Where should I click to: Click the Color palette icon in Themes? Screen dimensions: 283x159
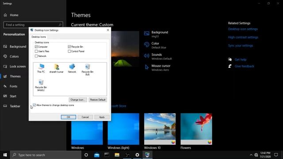tap(146, 45)
